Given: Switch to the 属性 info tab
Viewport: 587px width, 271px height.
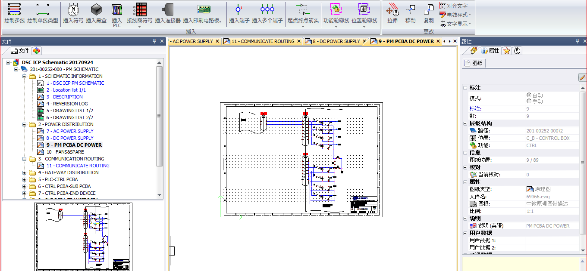Looking at the screenshot, I should tap(490, 51).
